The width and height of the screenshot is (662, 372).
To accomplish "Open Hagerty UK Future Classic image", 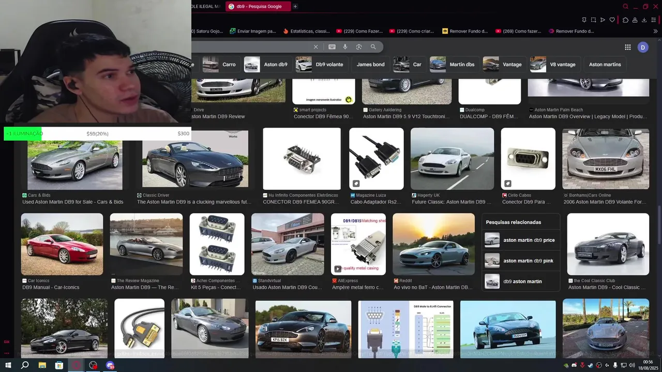I will (x=453, y=159).
